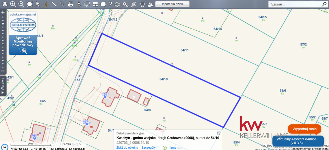Open the gears settings icon
The width and height of the screenshot is (329, 150).
click(126, 4)
